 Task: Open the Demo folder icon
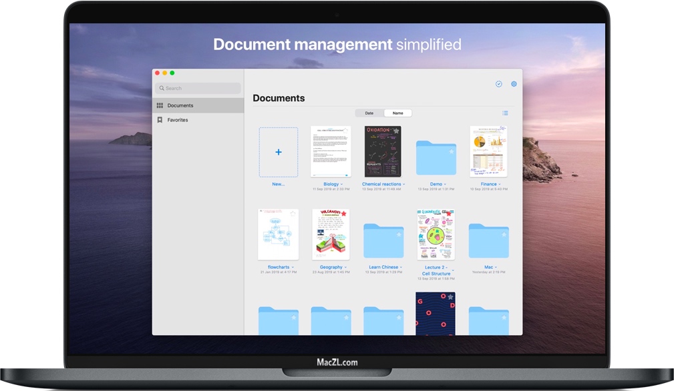point(436,157)
